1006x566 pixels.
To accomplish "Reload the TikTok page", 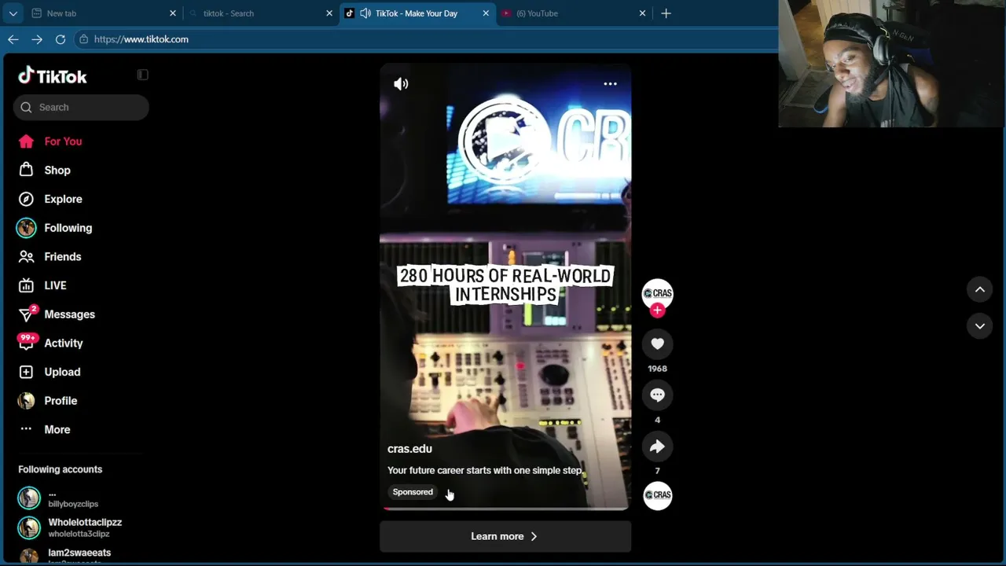I will coord(61,39).
